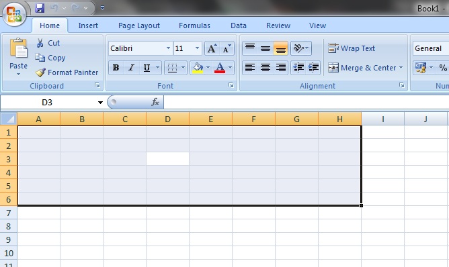
Task: Open the Customize Quick Access Toolbar arrow
Action: (x=103, y=8)
